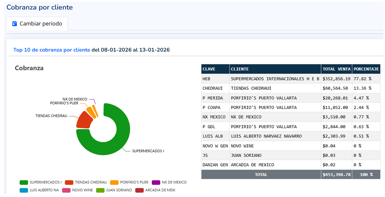Select the orange slice of the donut chart
385x197 pixels.
coord(90,111)
